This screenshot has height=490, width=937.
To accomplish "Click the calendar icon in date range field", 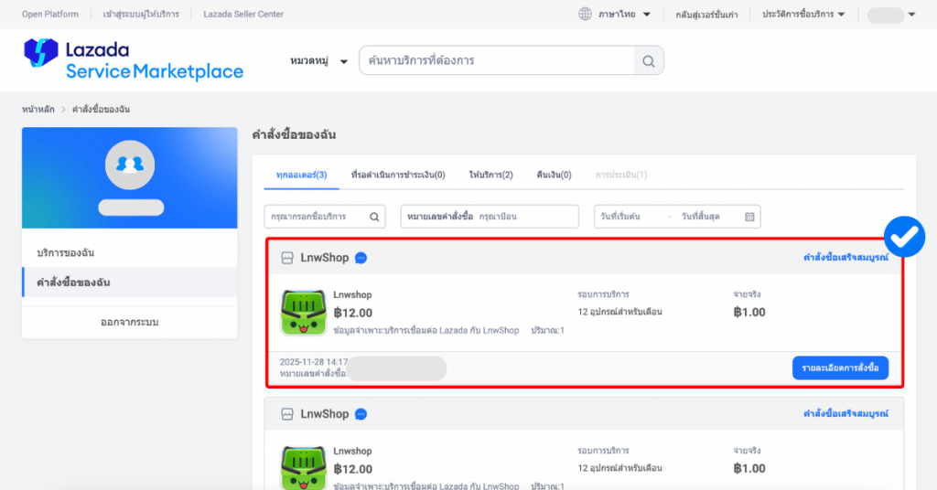I will coord(749,217).
